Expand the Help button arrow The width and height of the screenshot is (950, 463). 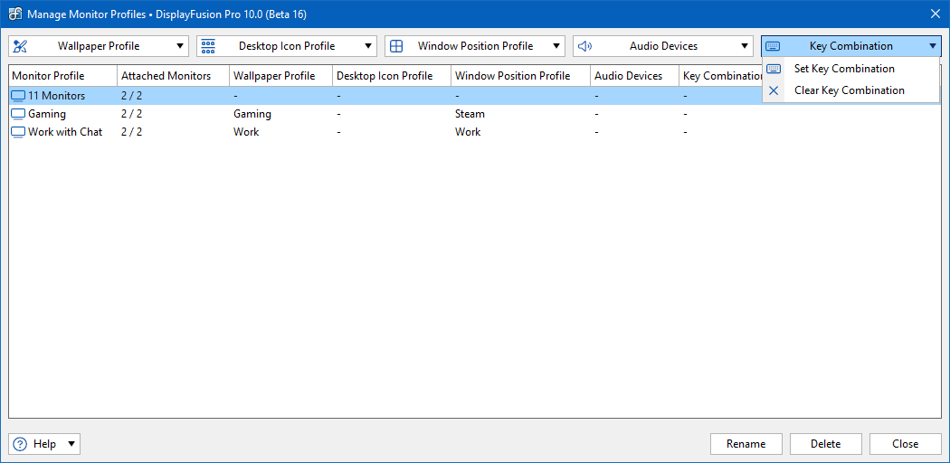tap(71, 444)
